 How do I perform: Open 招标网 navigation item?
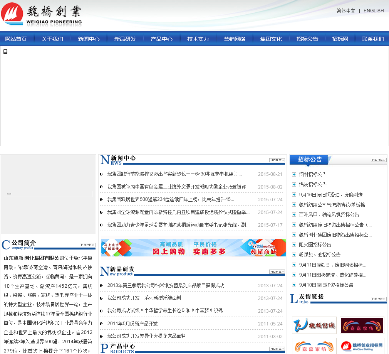click(x=340, y=39)
